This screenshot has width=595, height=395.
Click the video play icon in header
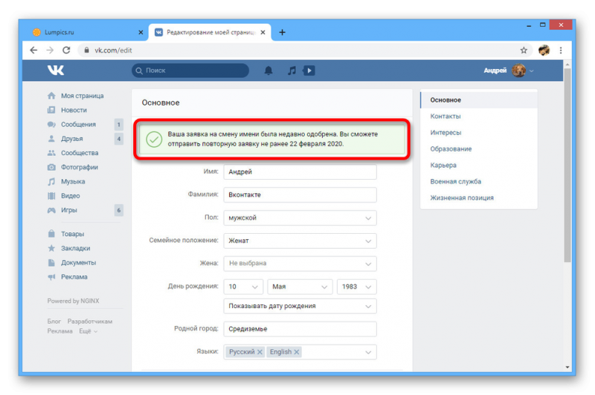tap(309, 71)
